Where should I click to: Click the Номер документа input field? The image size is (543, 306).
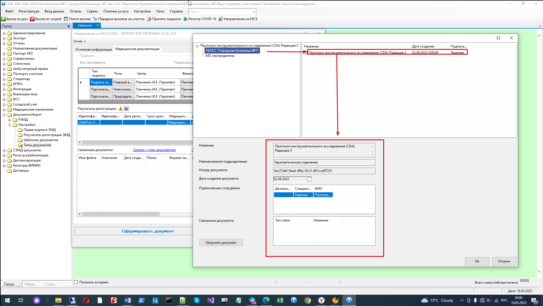[x=324, y=171]
